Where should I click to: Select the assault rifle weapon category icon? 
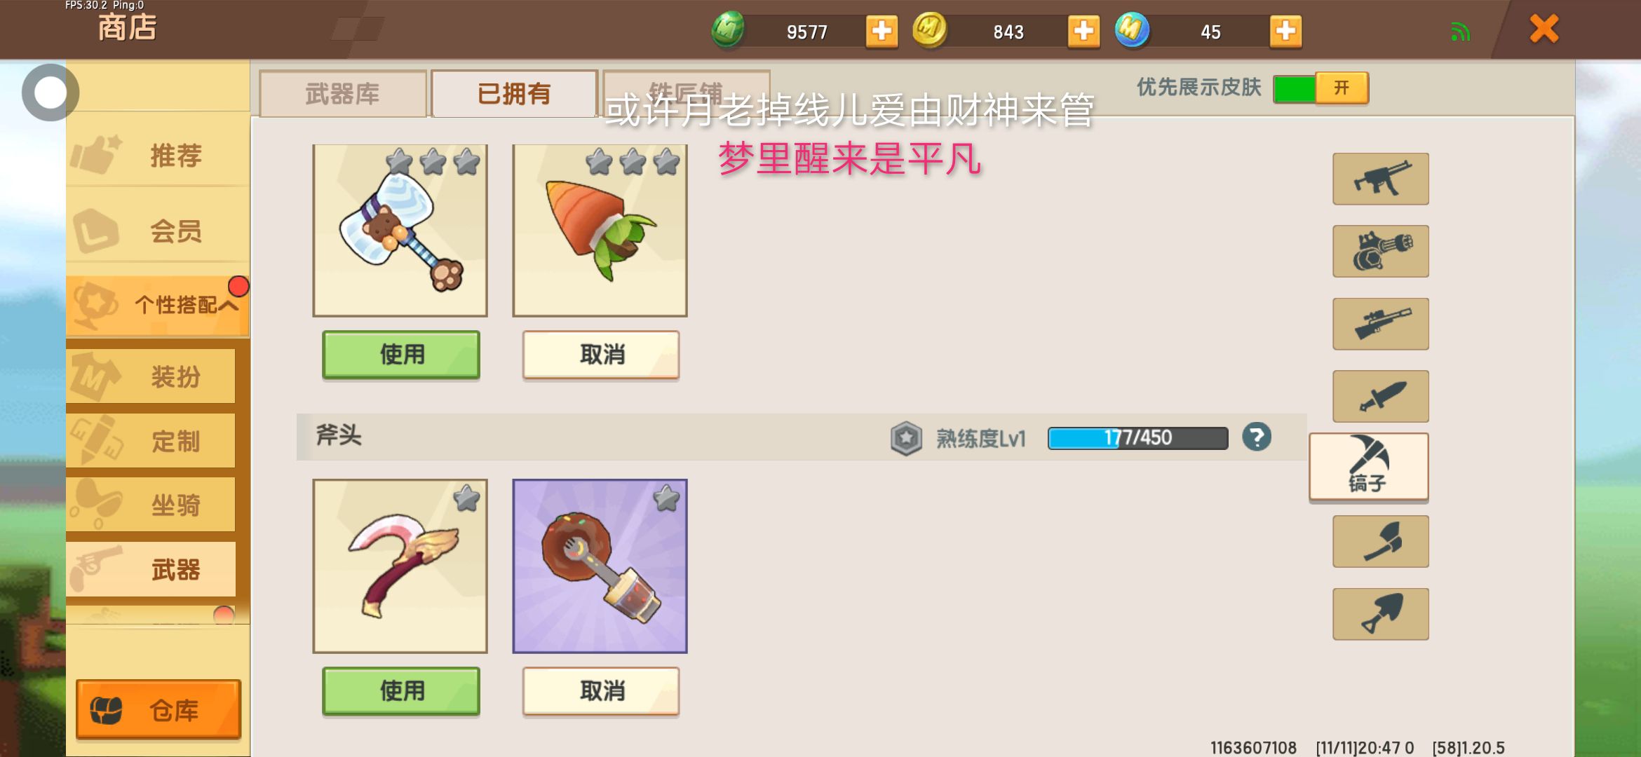[1380, 179]
